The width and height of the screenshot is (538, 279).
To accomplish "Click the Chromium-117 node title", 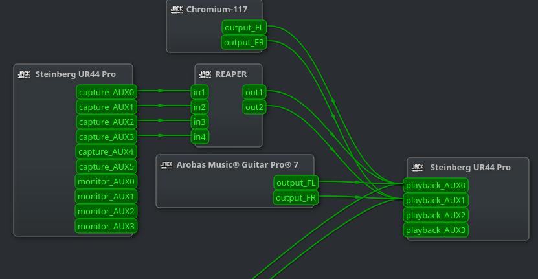I will point(217,10).
